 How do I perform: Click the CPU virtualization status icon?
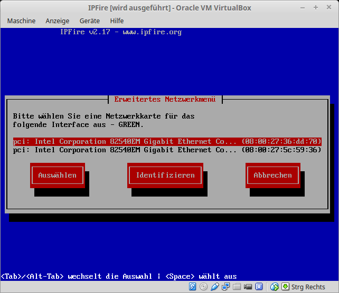259,287
